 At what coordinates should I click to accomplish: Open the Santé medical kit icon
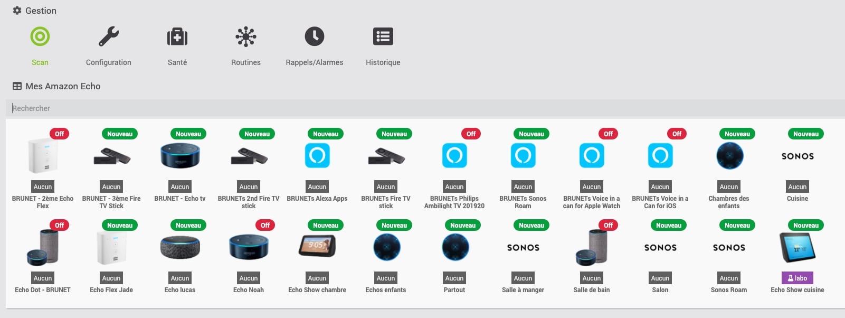pos(177,36)
